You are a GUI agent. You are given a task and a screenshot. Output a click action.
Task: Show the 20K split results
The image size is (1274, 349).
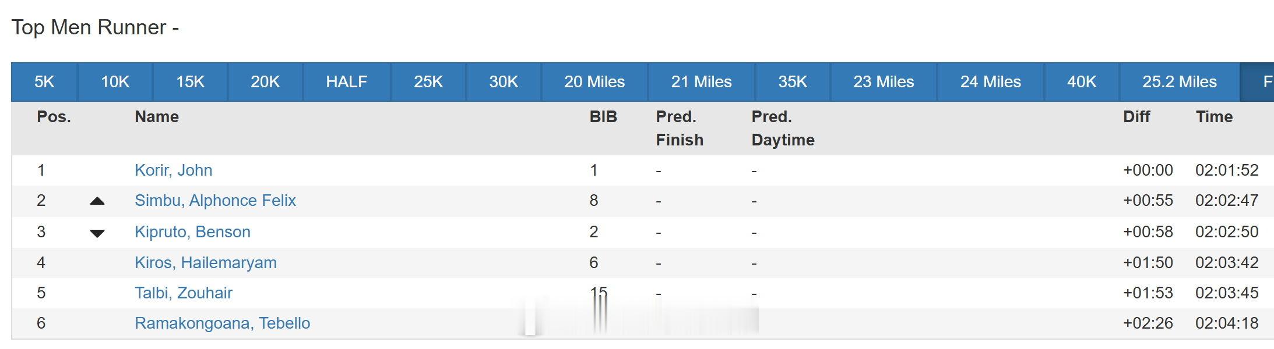[x=265, y=82]
